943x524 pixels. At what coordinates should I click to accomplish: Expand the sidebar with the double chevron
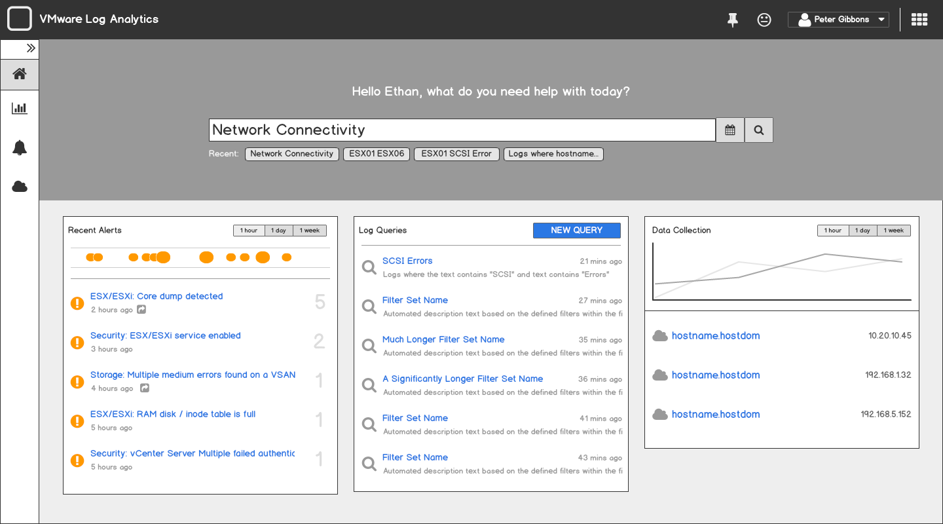[x=30, y=48]
